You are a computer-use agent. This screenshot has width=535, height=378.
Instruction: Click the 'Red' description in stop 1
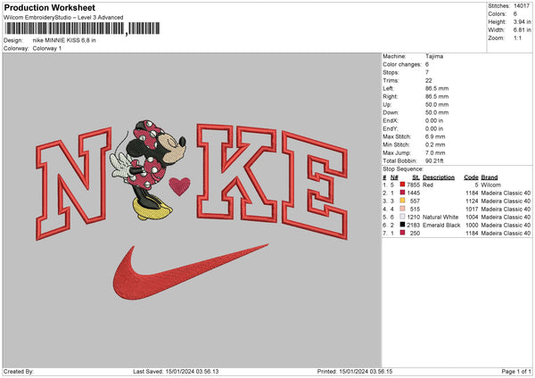pos(428,185)
